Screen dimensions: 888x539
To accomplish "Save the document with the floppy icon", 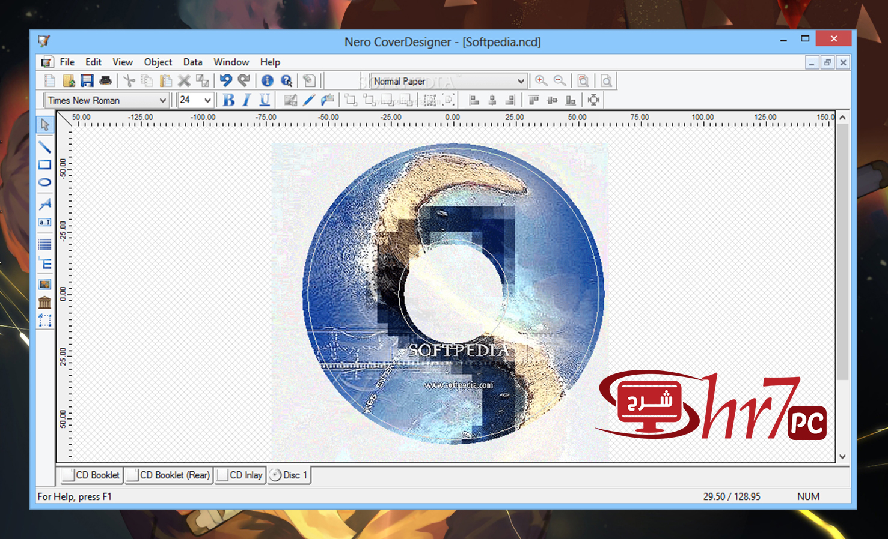I will coord(87,81).
